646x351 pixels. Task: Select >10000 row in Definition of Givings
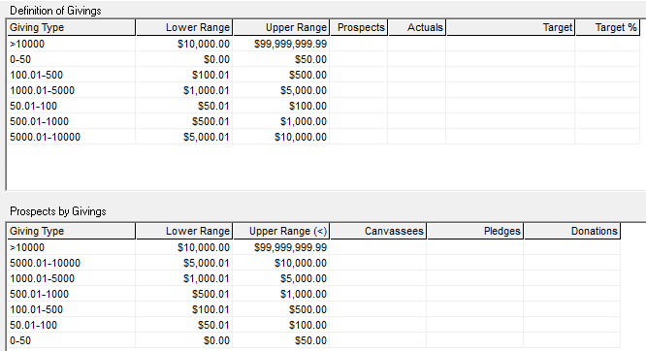click(x=324, y=44)
